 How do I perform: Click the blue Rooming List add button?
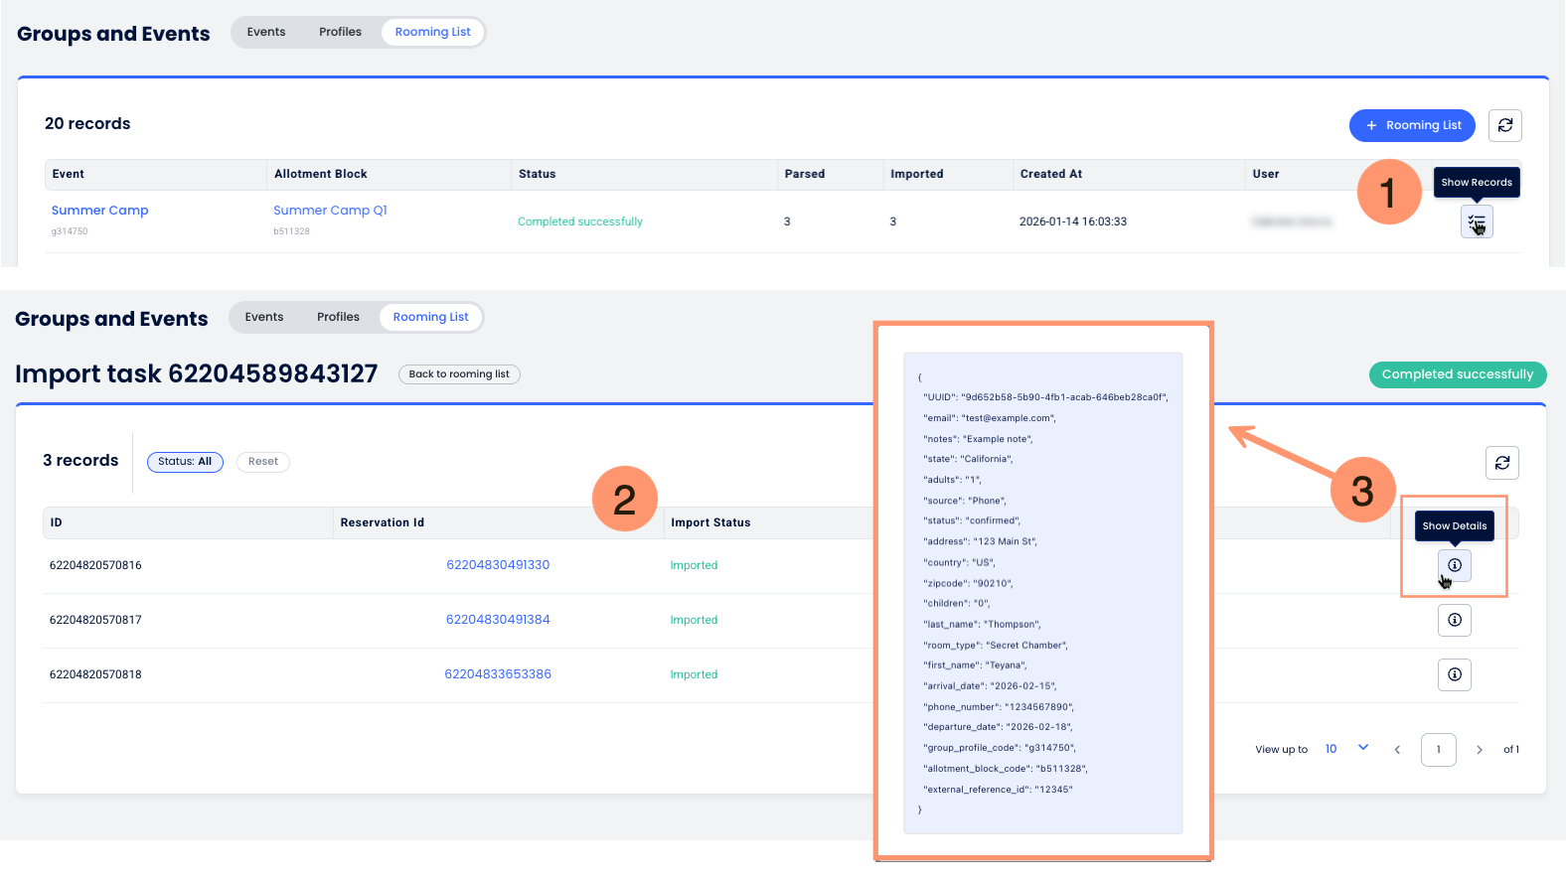click(1411, 125)
